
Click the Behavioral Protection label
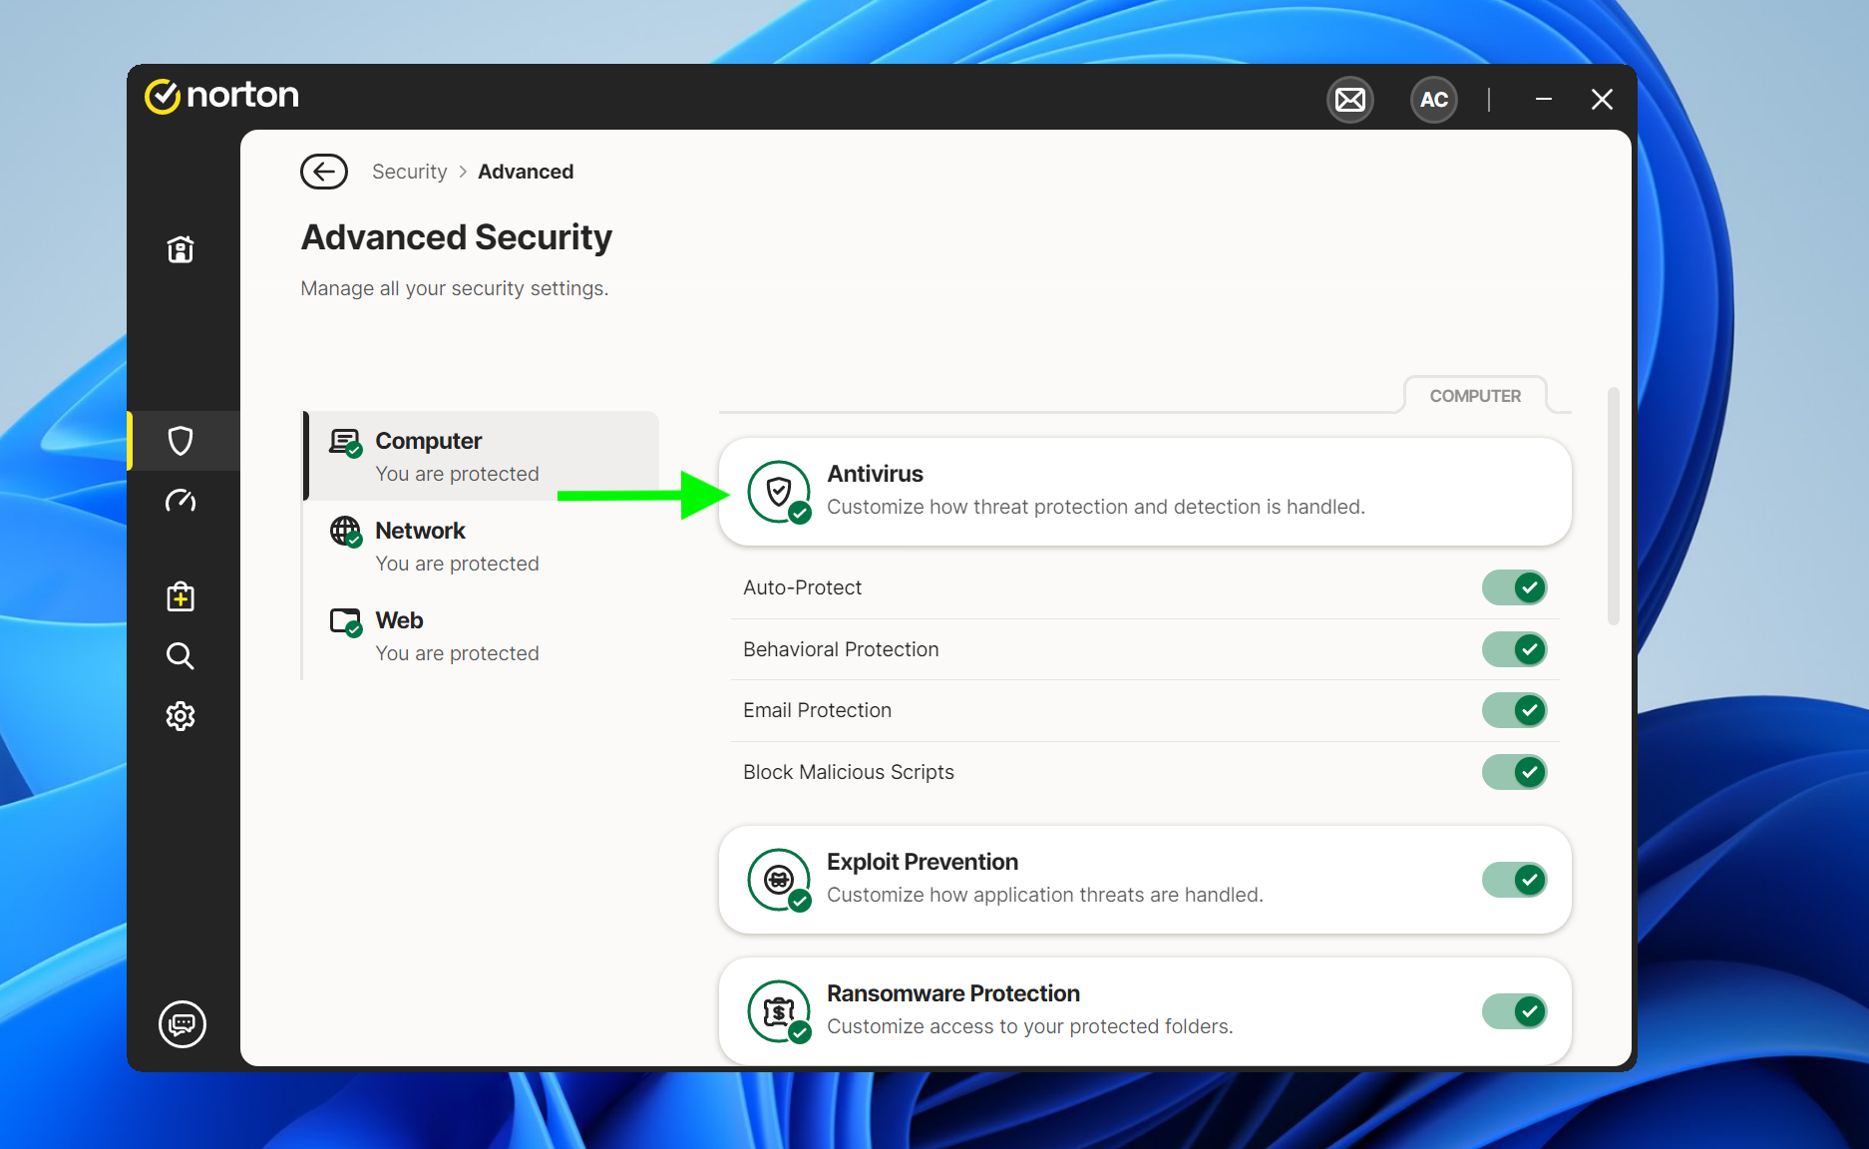pyautogui.click(x=841, y=649)
